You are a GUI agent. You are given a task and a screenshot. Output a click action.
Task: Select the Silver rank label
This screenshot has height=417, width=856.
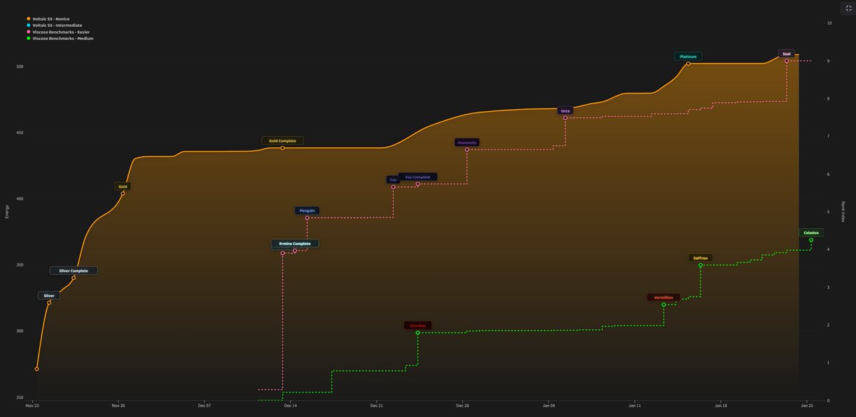coord(49,295)
